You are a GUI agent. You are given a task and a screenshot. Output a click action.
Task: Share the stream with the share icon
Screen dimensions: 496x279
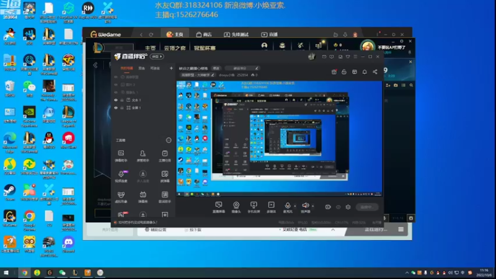(375, 72)
